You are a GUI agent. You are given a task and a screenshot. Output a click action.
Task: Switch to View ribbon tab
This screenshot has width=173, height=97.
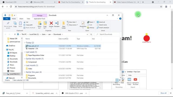tap(28, 19)
